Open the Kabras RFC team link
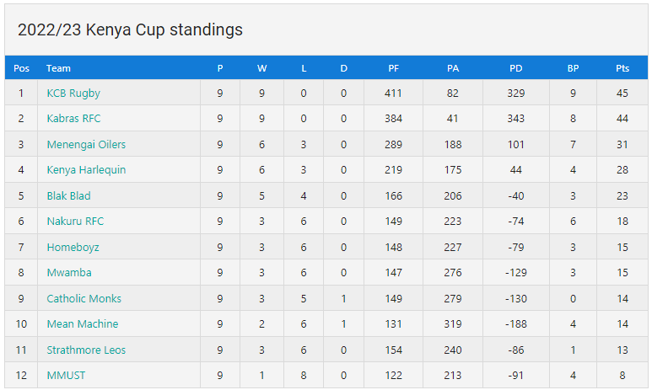The image size is (652, 390). pyautogui.click(x=73, y=119)
